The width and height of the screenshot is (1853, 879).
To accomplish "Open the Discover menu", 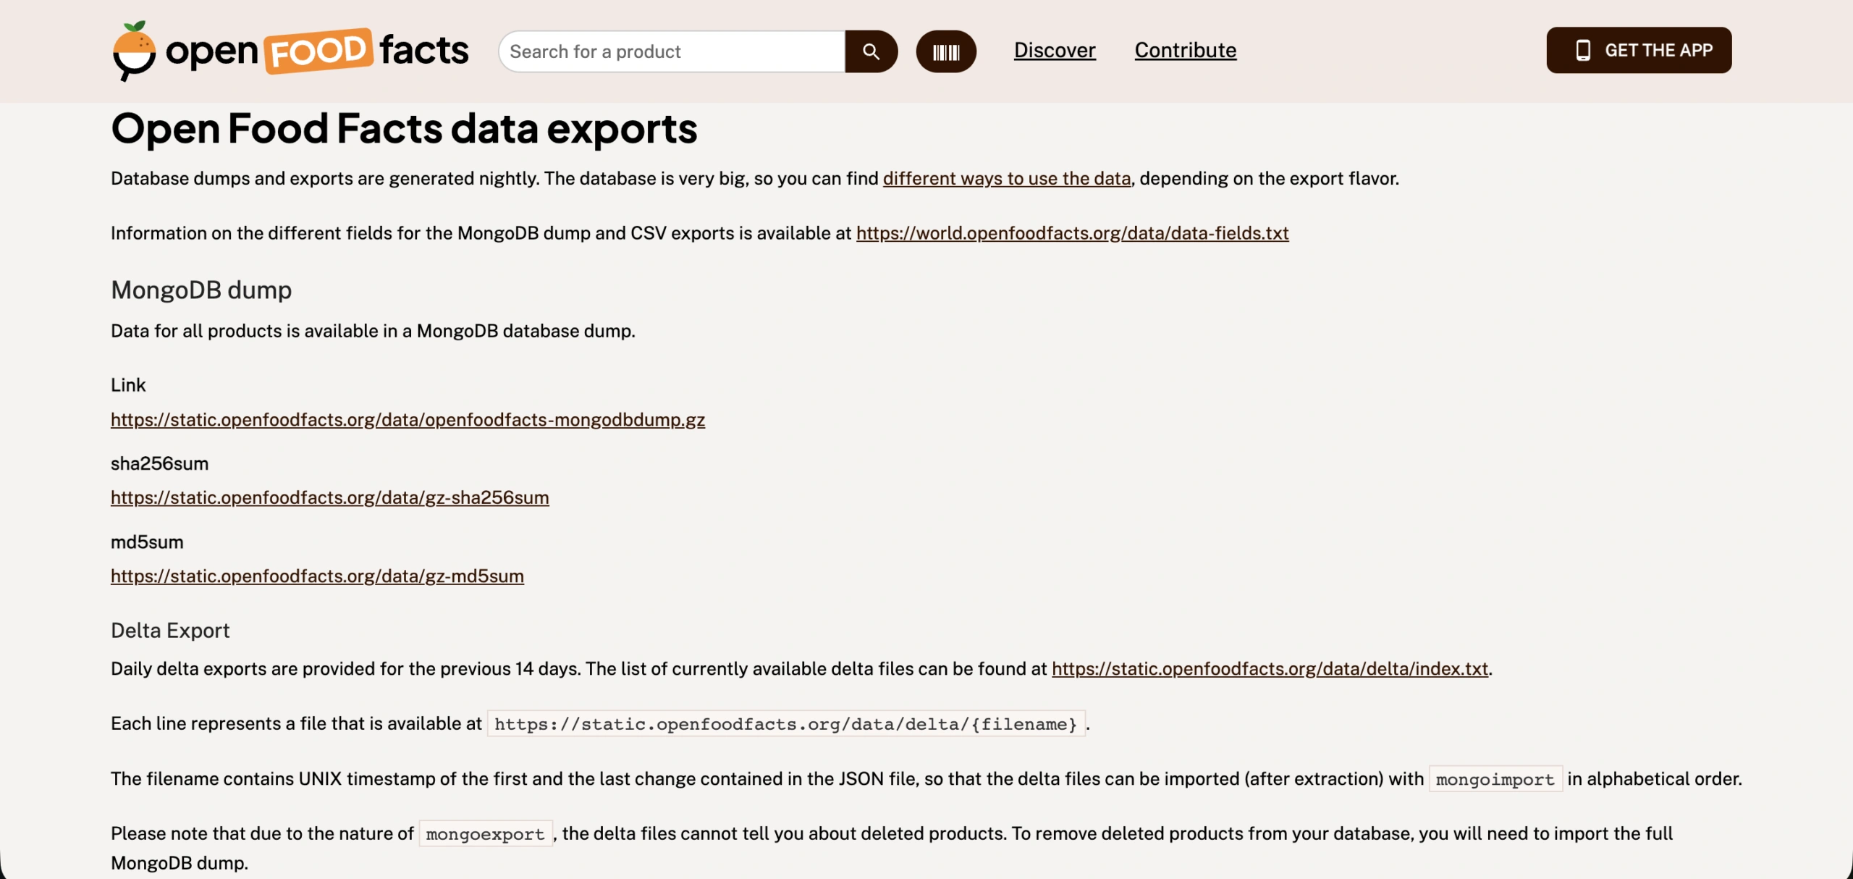I will (1055, 50).
